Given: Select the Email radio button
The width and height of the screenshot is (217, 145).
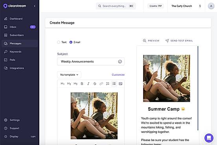Looking at the screenshot, I should point(71,42).
